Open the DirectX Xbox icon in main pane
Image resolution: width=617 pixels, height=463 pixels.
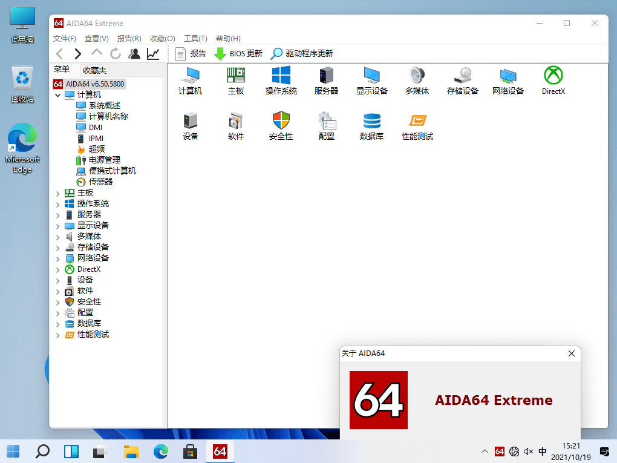pyautogui.click(x=553, y=80)
